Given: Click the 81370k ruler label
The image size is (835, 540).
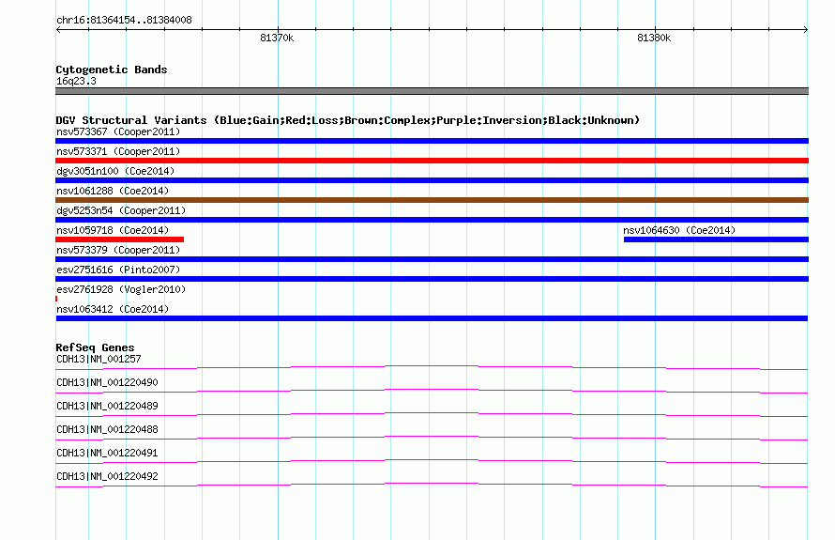Looking at the screenshot, I should [x=277, y=38].
